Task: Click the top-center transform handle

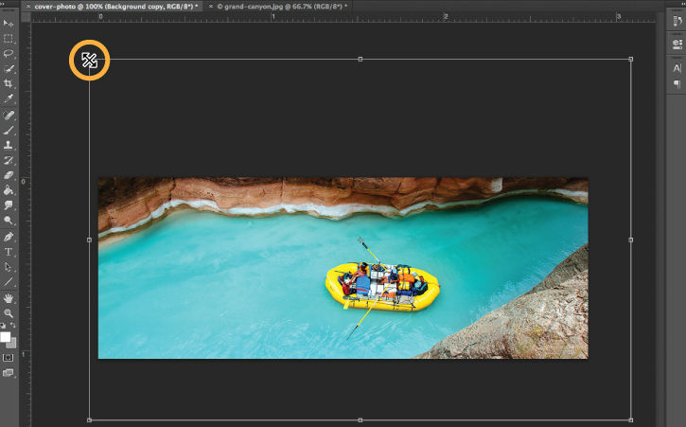Action: (x=361, y=59)
